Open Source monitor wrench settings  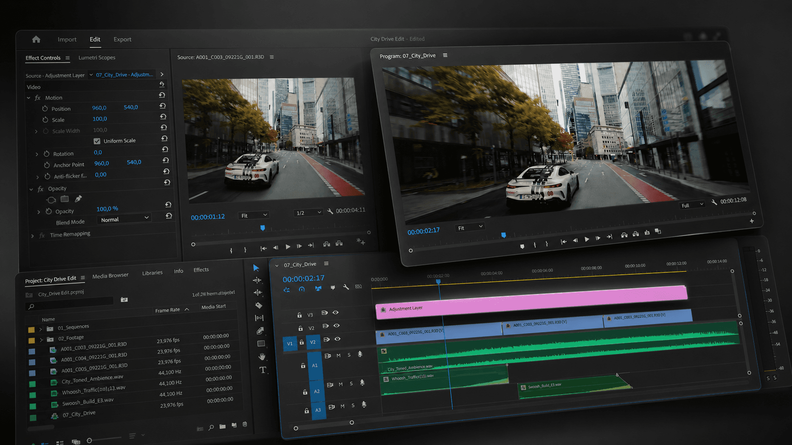tap(330, 211)
